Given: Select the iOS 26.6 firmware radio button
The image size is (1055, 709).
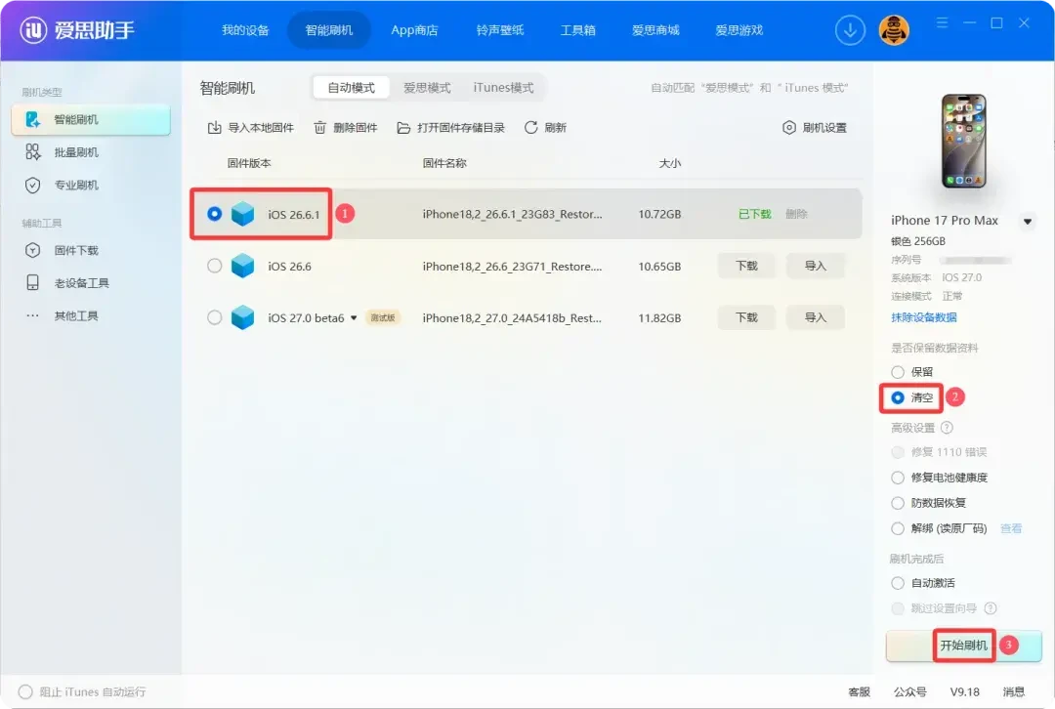Looking at the screenshot, I should pos(215,266).
